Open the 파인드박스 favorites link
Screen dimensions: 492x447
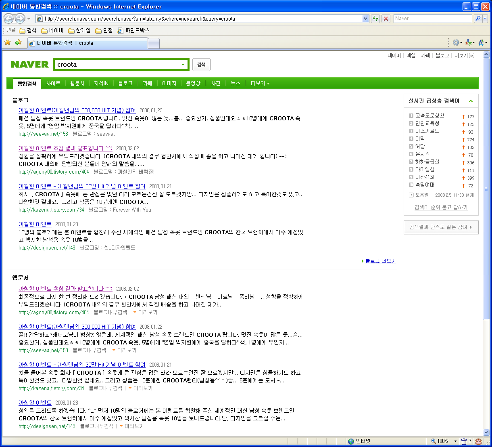point(133,30)
